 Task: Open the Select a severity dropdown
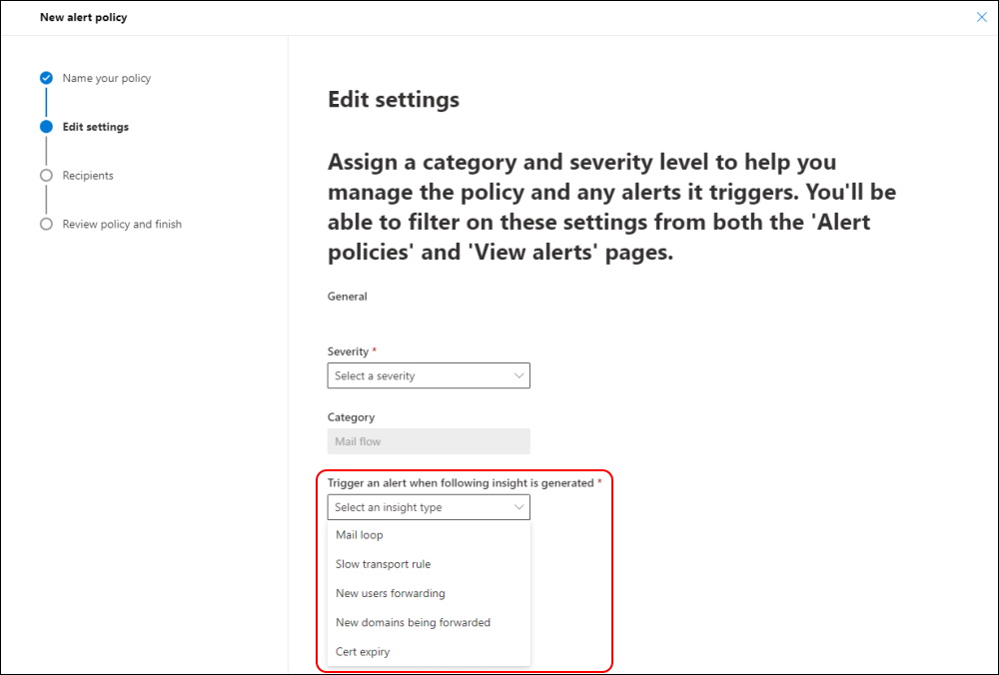tap(429, 375)
